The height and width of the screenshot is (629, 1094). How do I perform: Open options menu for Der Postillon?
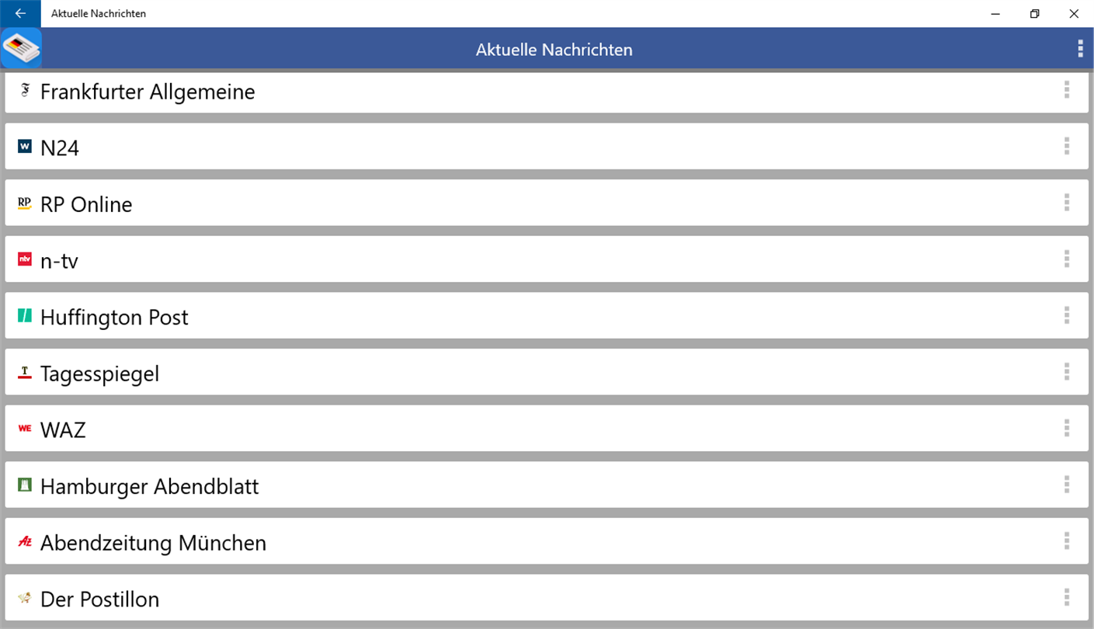1067,597
